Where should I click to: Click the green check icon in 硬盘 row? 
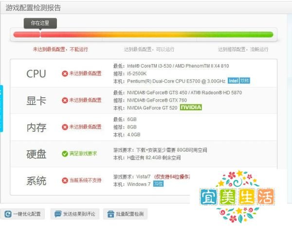[x=65, y=154]
